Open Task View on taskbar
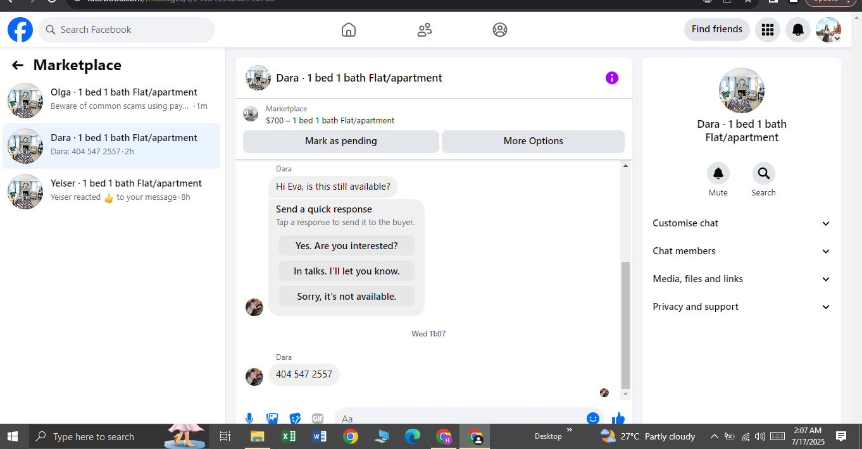 (x=225, y=436)
